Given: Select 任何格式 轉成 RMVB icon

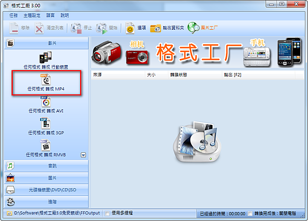Looking at the screenshot, I should 46,146.
